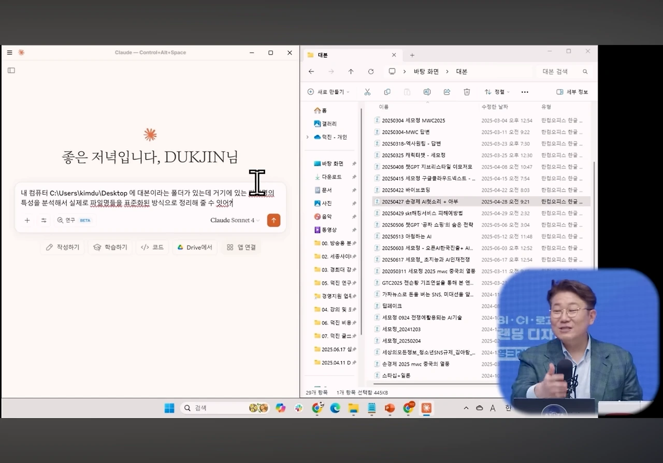The height and width of the screenshot is (463, 663).
Task: Refresh the File Explorer folder view
Action: (371, 71)
